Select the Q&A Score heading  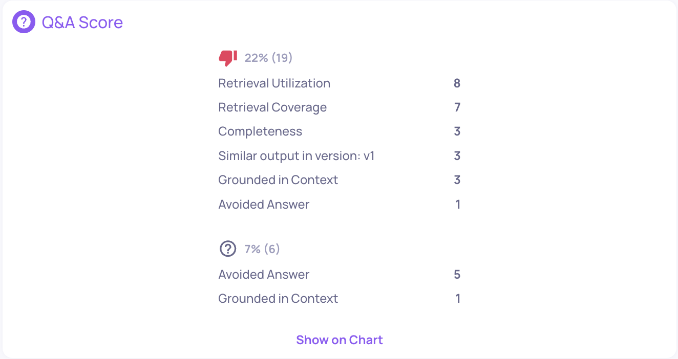(x=82, y=23)
